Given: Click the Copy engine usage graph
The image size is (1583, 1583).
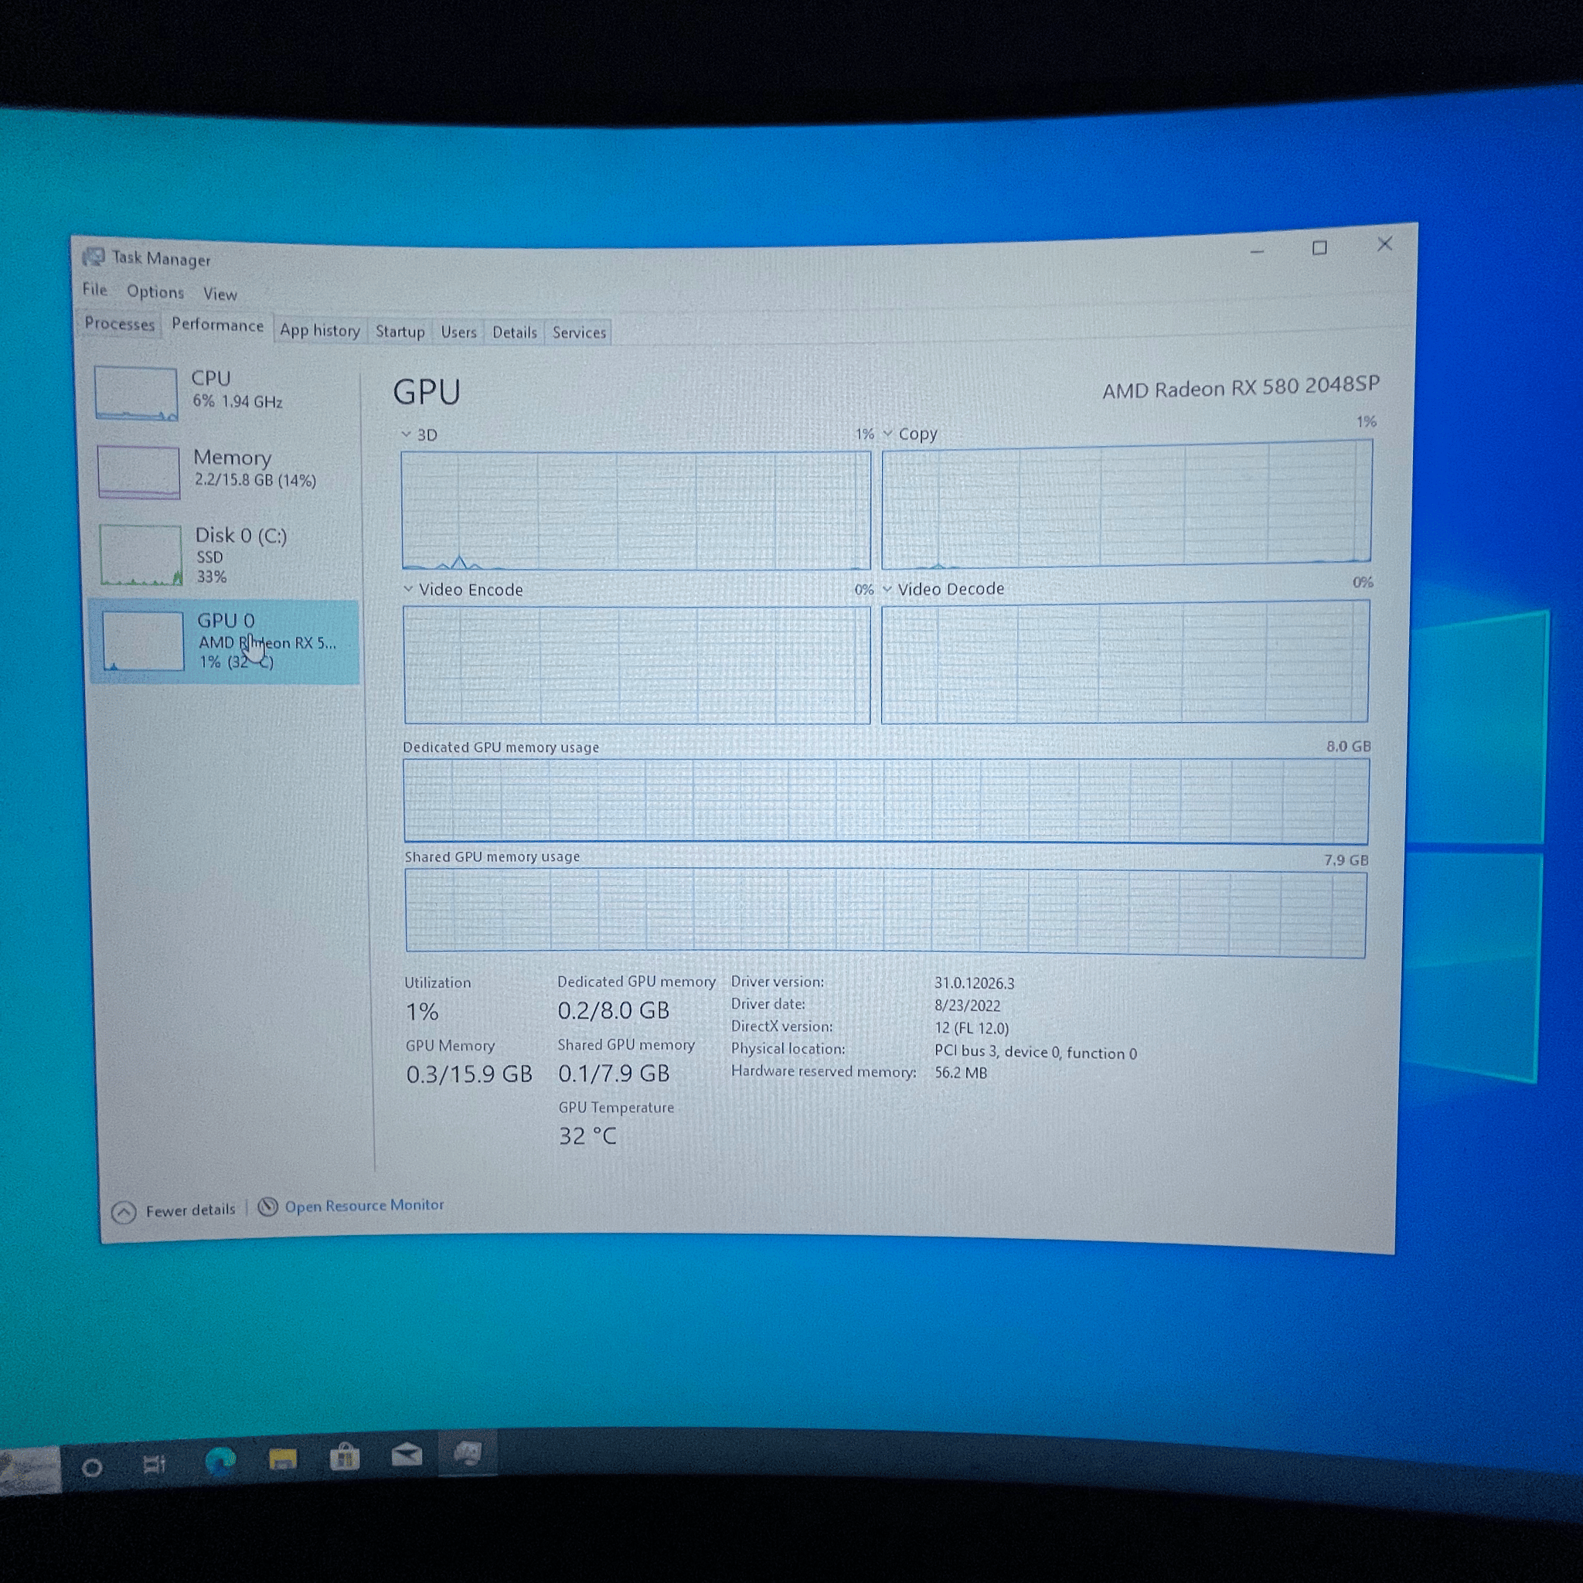Looking at the screenshot, I should 1127,504.
